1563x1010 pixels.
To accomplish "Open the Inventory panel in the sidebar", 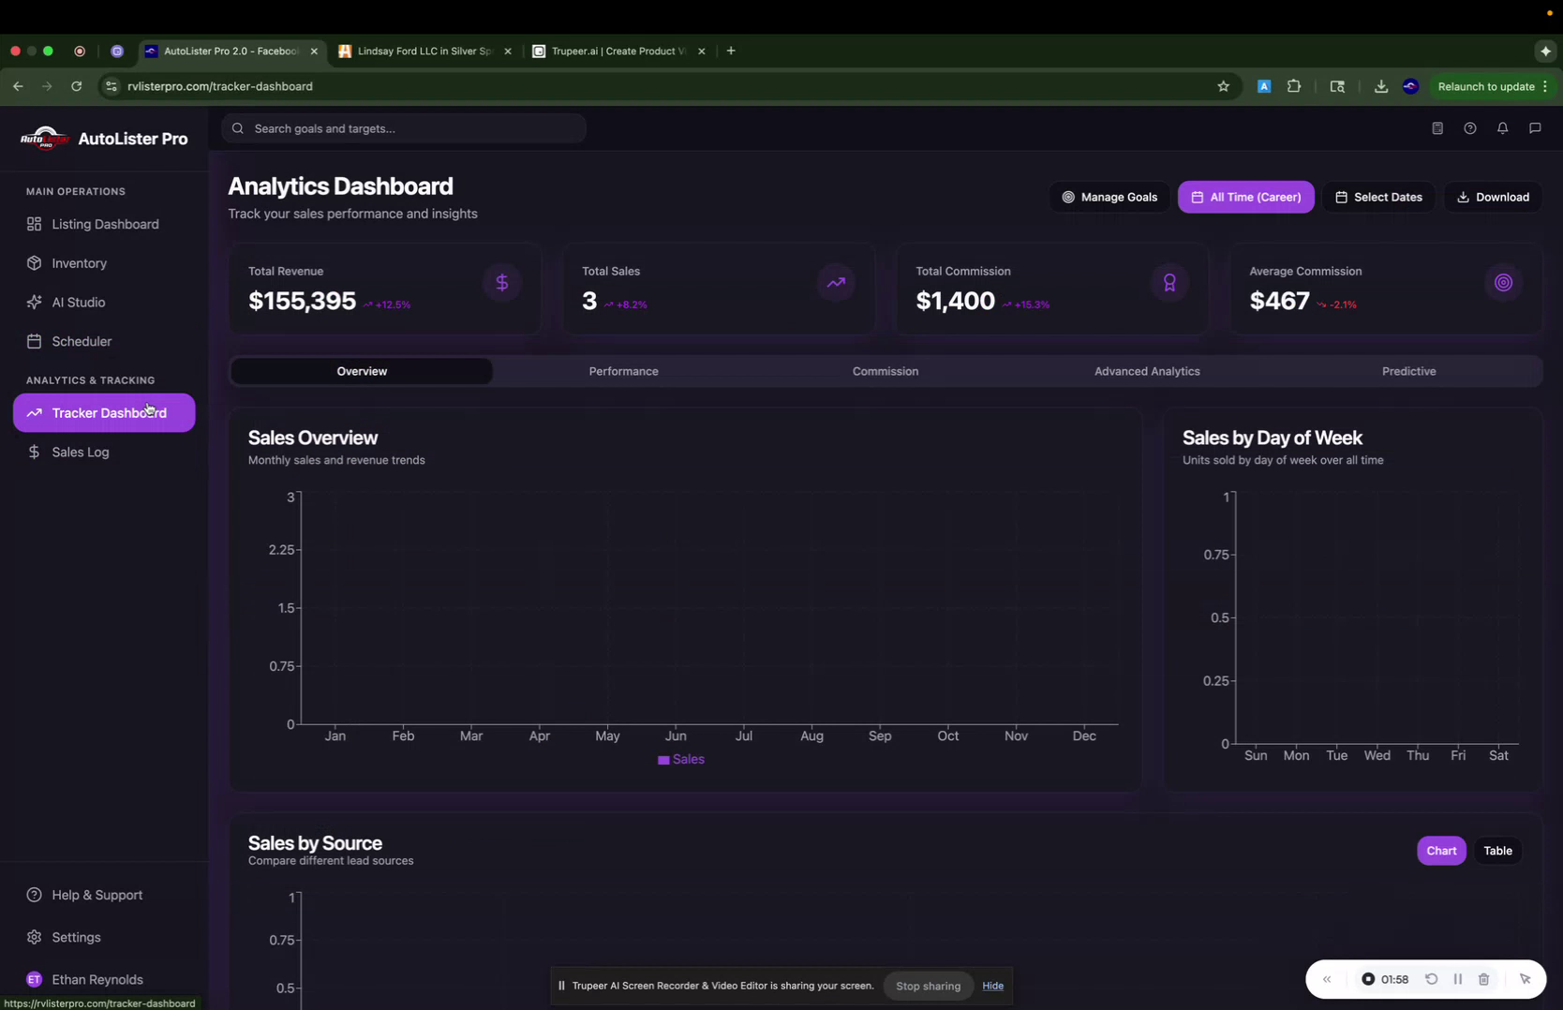I will pyautogui.click(x=79, y=263).
